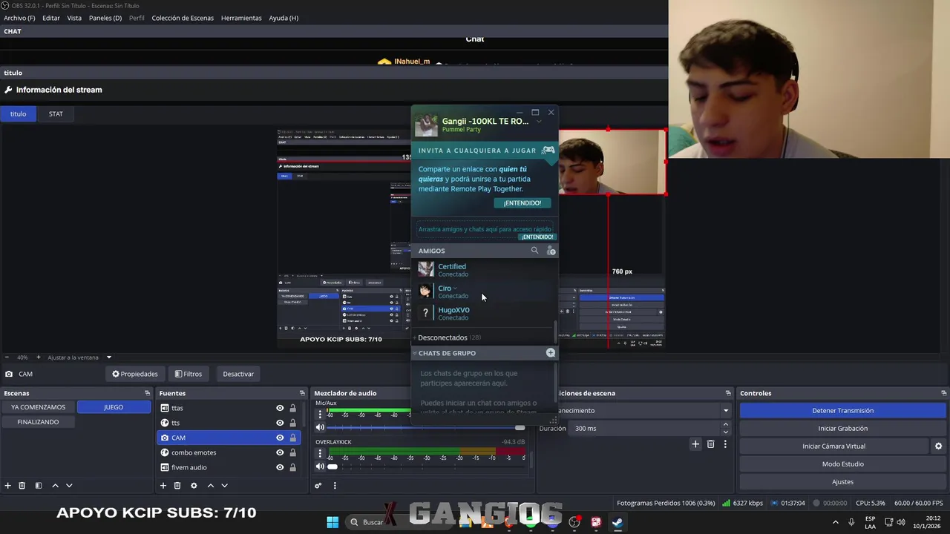Open options chevron next to Ciro

(455, 289)
